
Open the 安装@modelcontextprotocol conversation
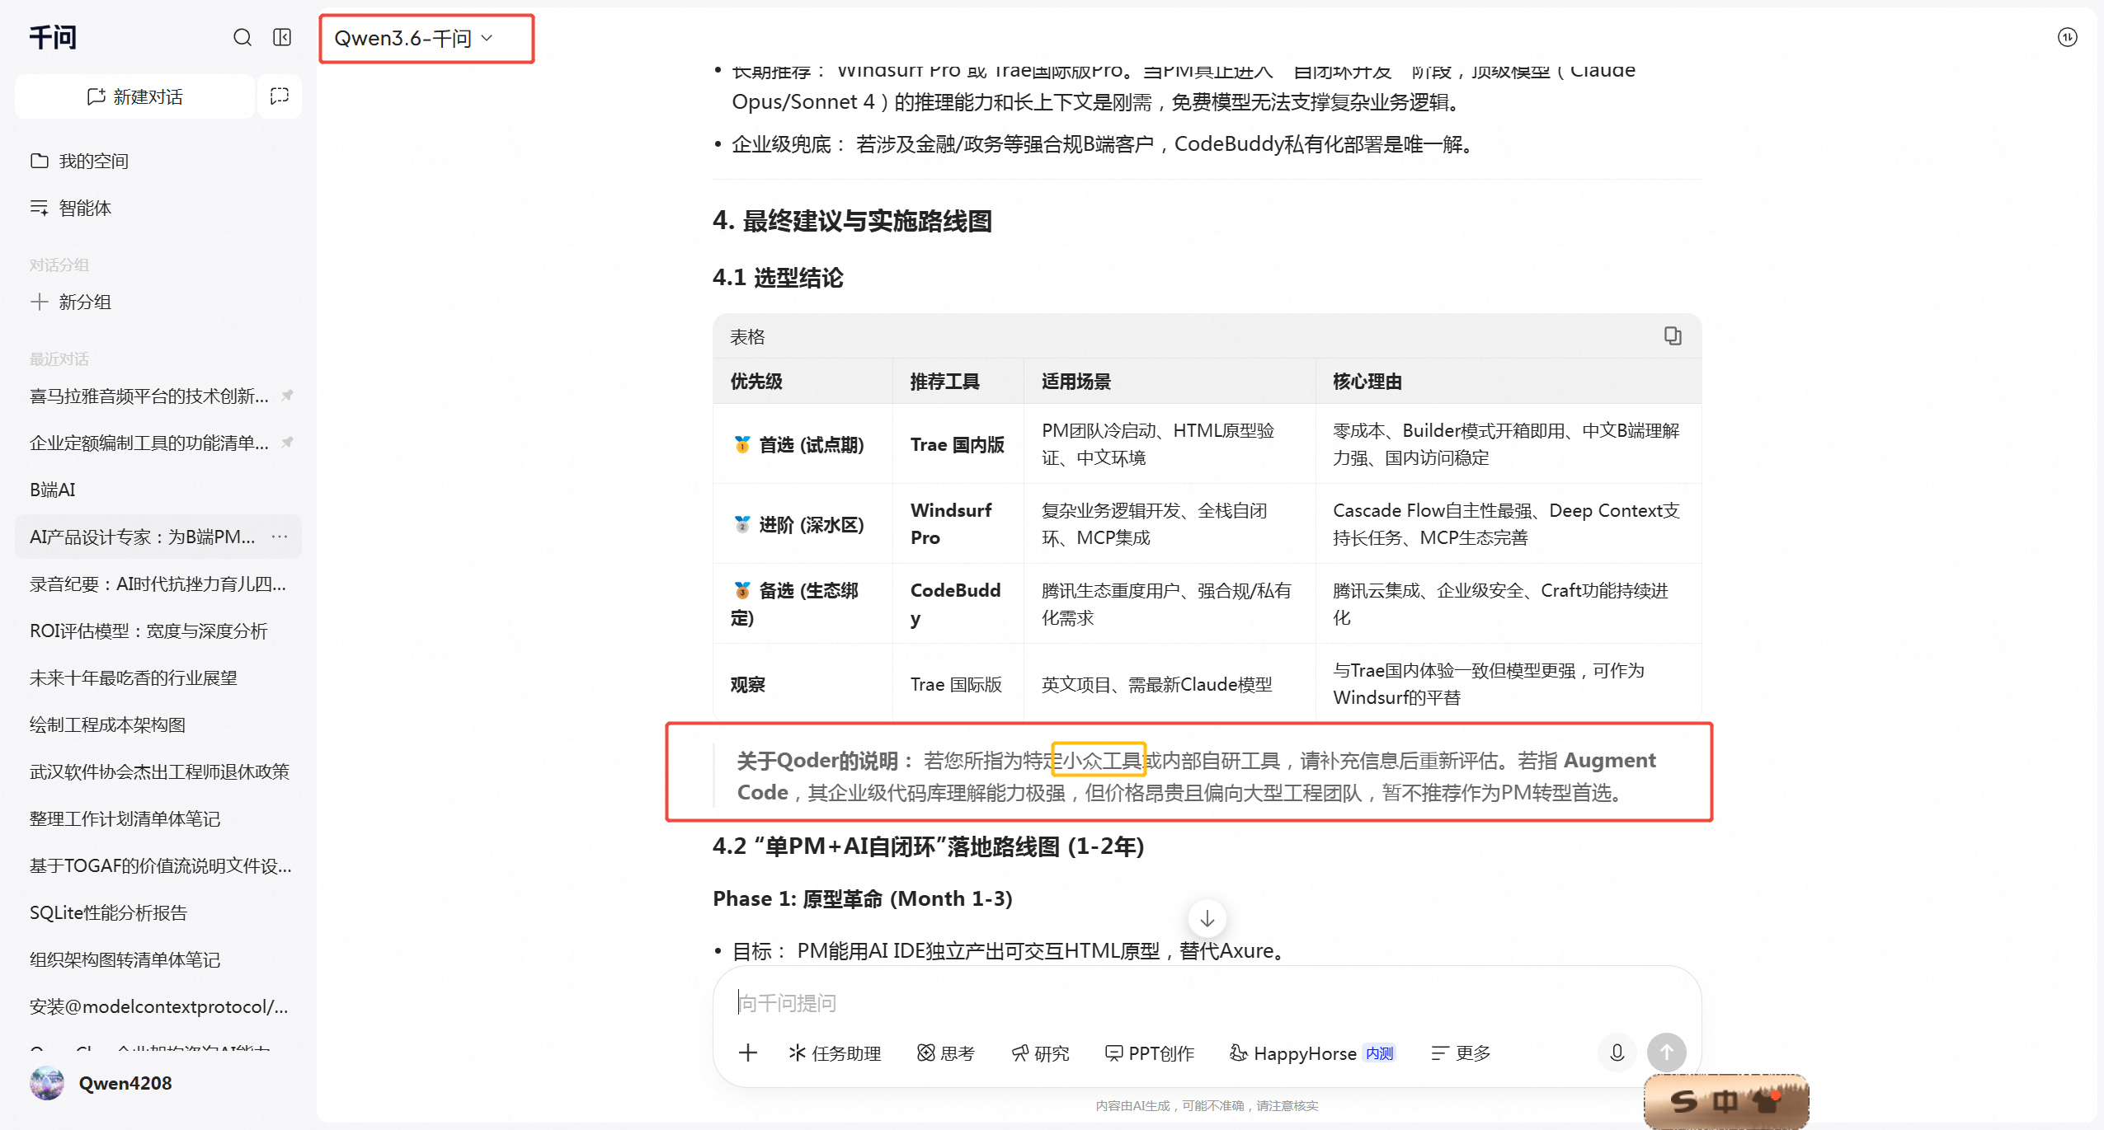158,1006
